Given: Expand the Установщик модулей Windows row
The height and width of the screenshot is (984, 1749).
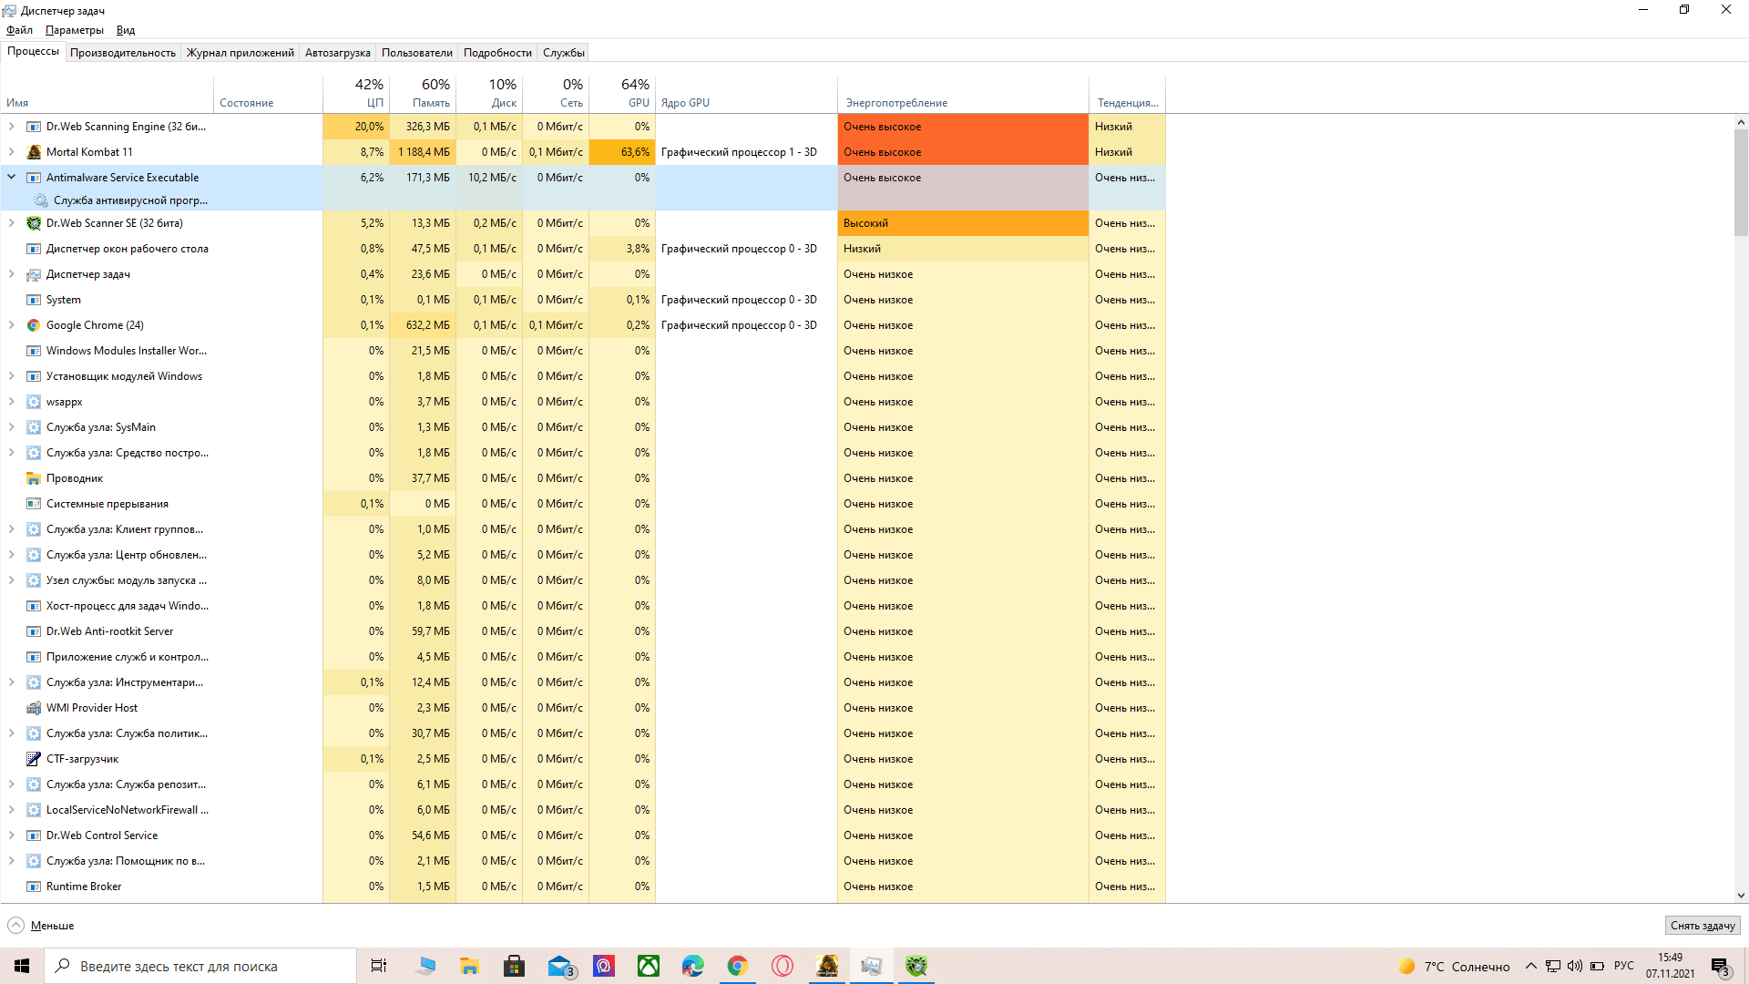Looking at the screenshot, I should pos(12,376).
